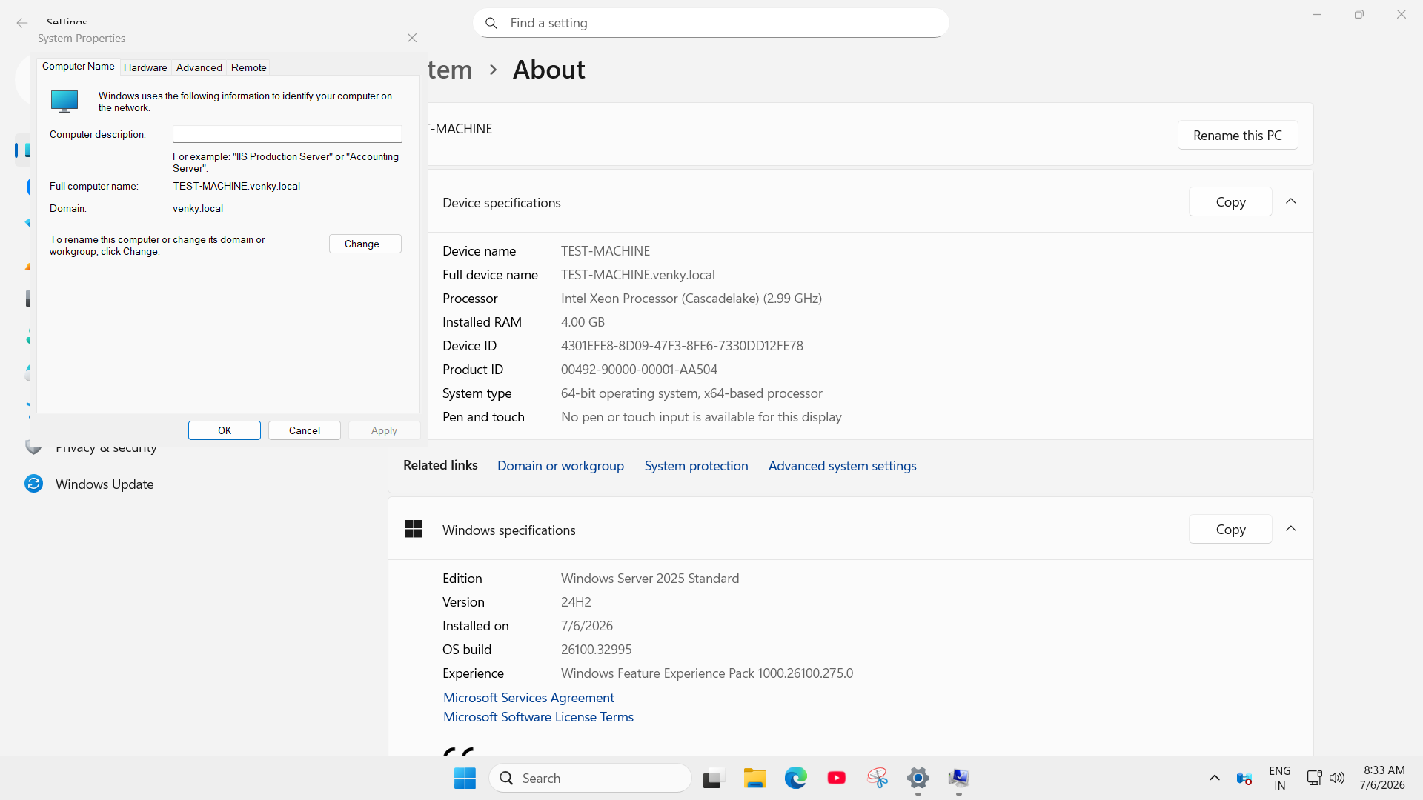Open the Remote tab
1423x800 pixels.
248,67
